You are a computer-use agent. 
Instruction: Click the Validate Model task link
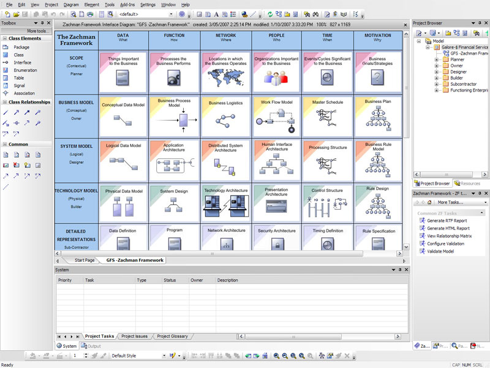point(440,251)
